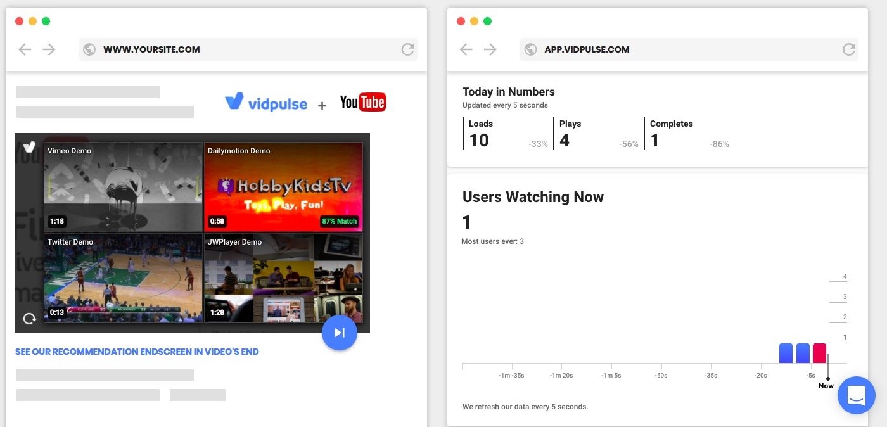This screenshot has width=887, height=427.
Task: Open the blue chat support bubble
Action: click(x=856, y=395)
